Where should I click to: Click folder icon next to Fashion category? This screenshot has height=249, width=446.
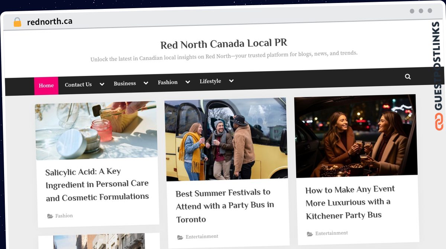pos(50,216)
